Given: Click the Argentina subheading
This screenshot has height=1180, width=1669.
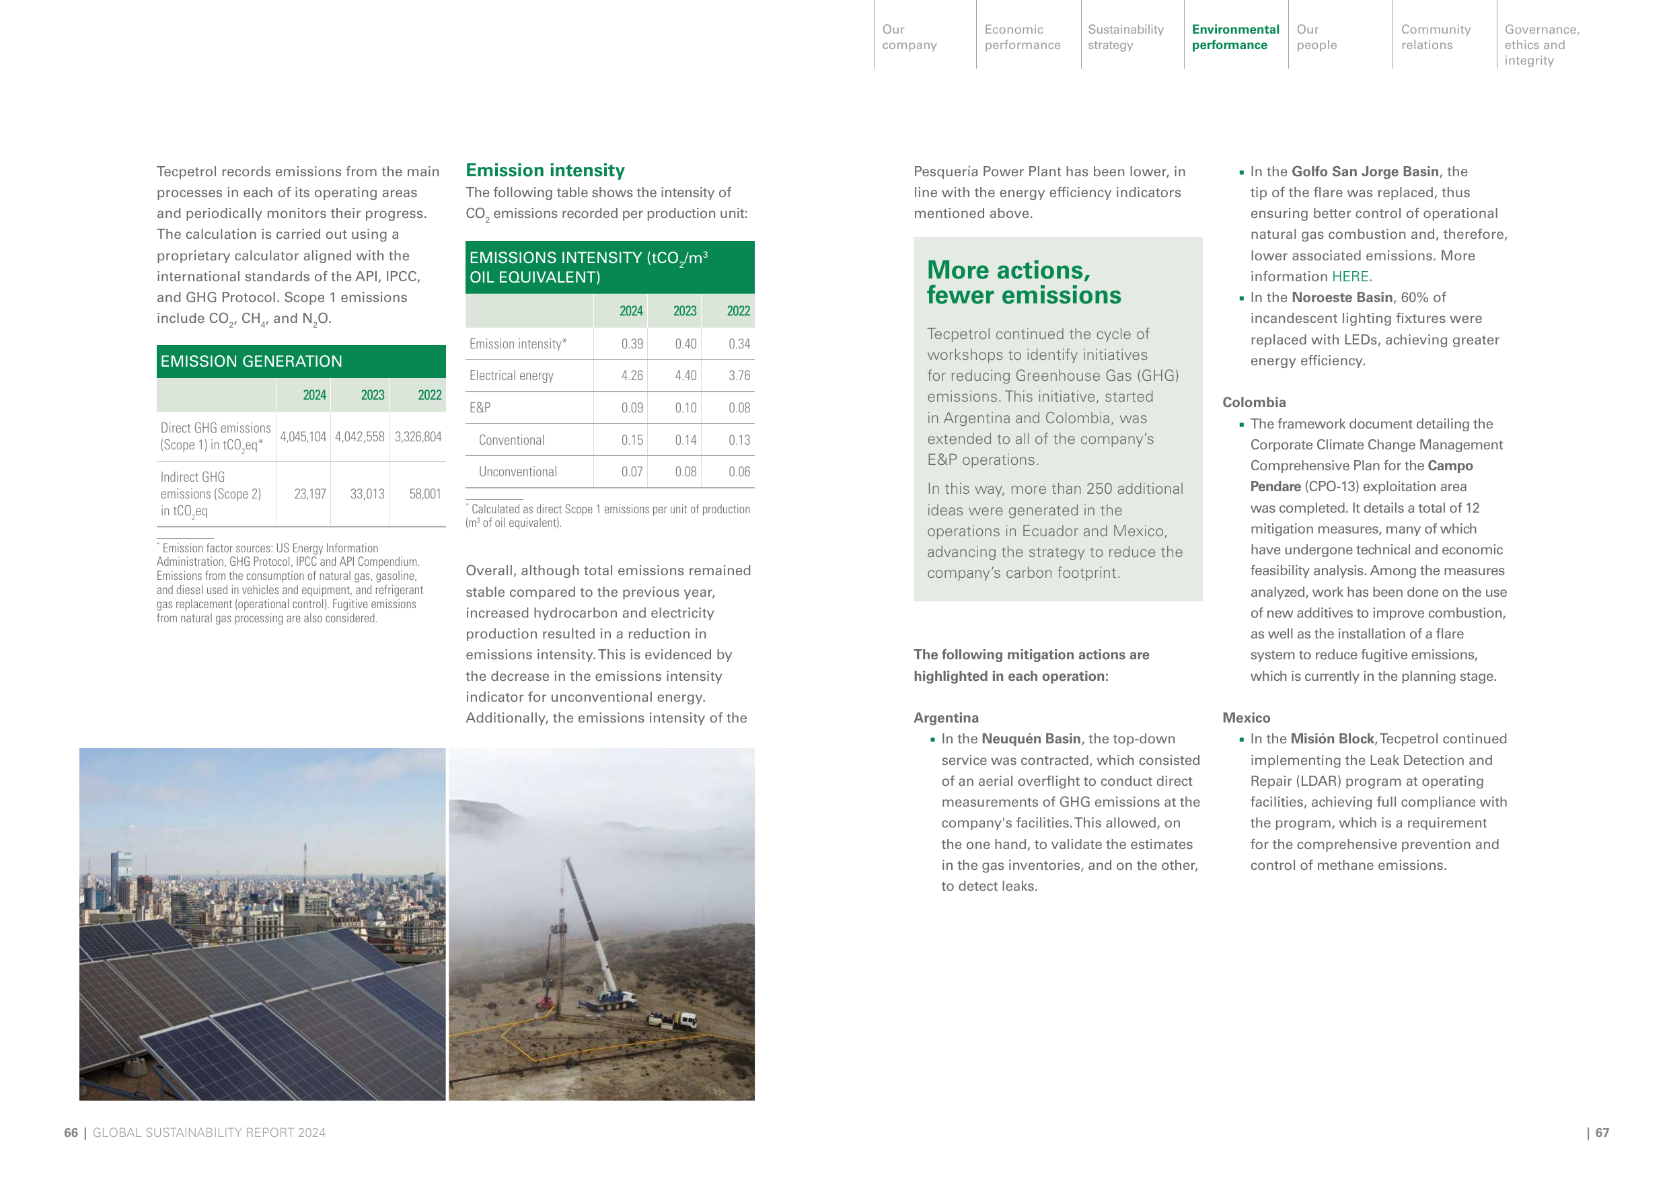Looking at the screenshot, I should pos(946,718).
